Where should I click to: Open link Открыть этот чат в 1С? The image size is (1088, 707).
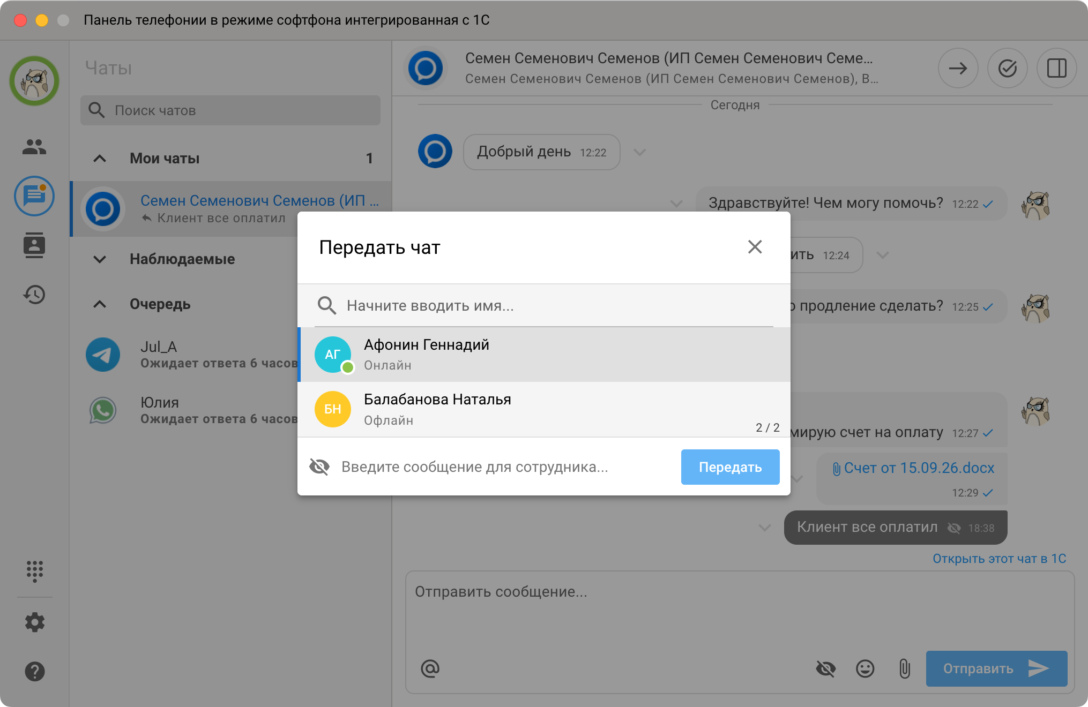pyautogui.click(x=999, y=559)
